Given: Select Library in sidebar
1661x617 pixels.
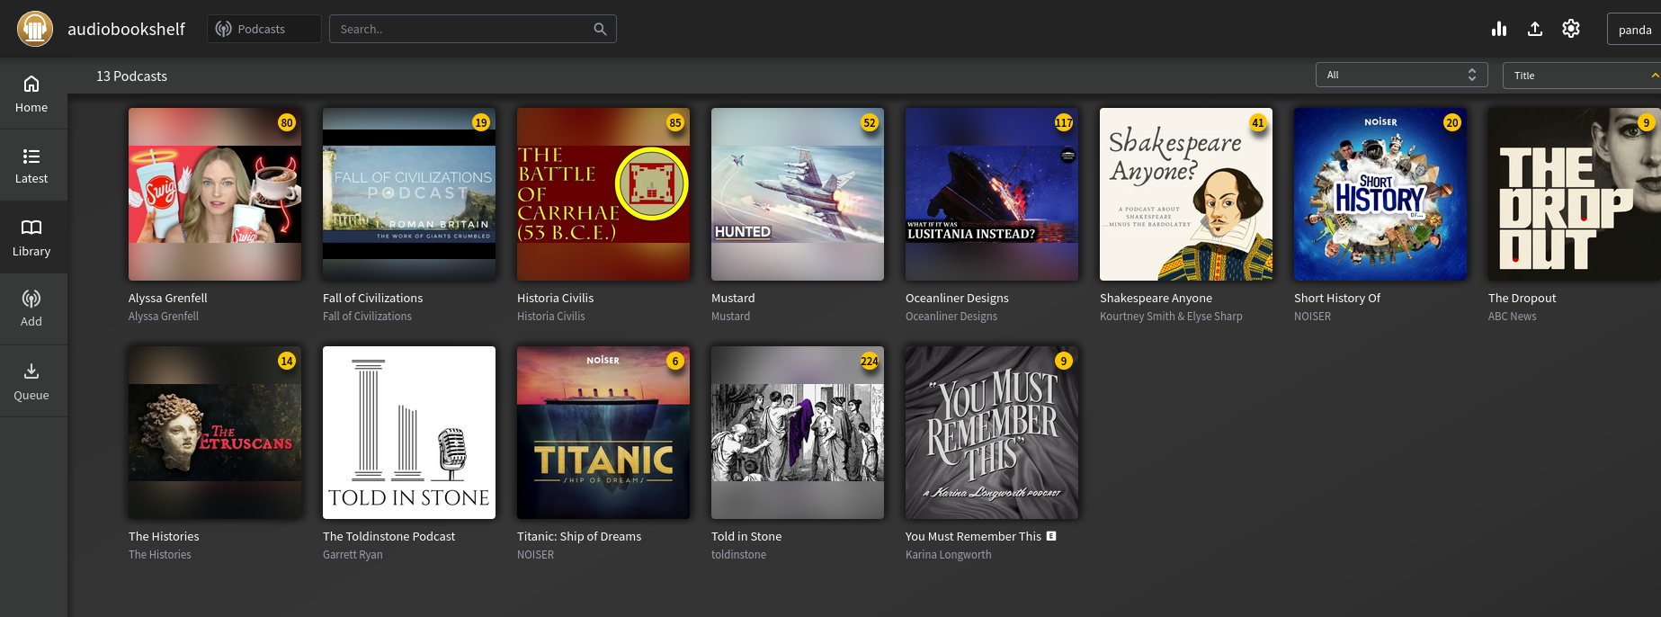Looking at the screenshot, I should (x=31, y=237).
